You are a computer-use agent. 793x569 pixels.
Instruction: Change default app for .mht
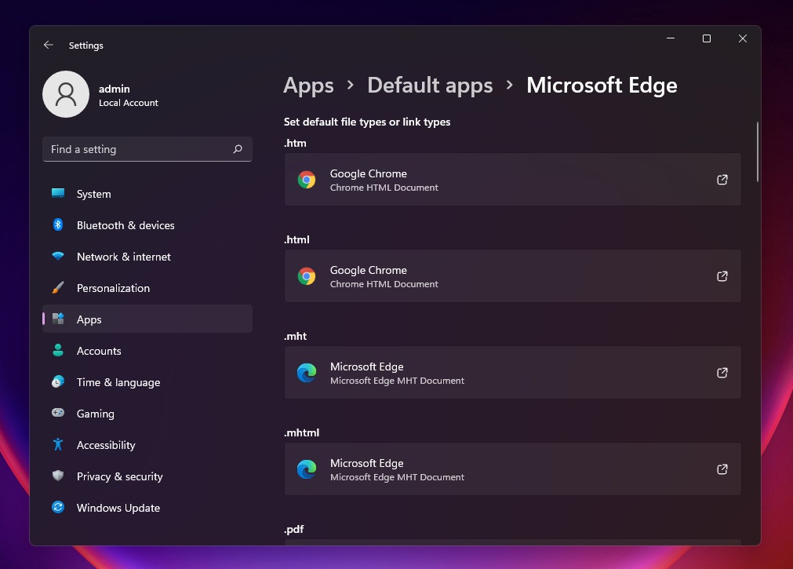coord(513,373)
